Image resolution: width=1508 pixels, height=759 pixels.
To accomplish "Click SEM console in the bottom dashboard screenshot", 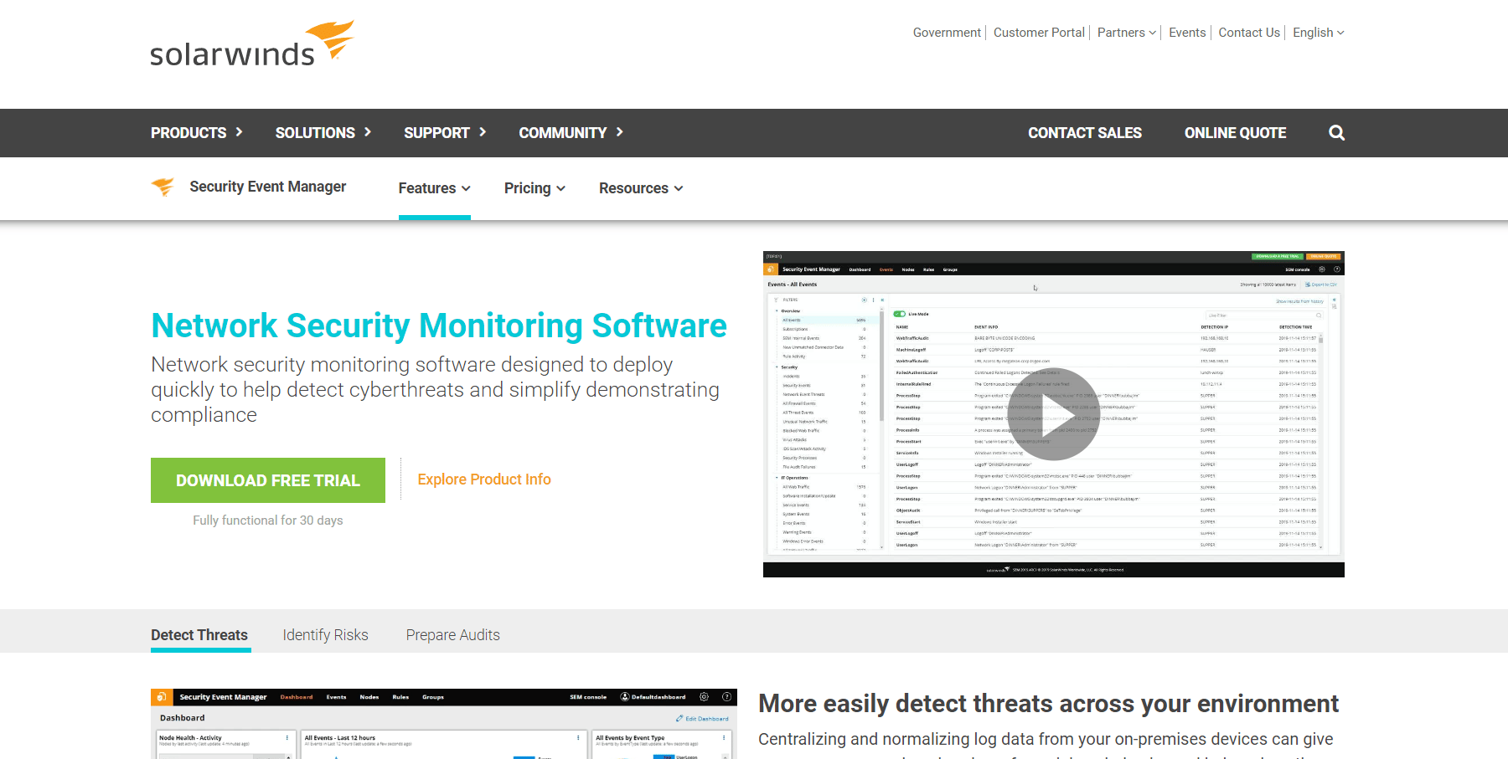I will [588, 697].
